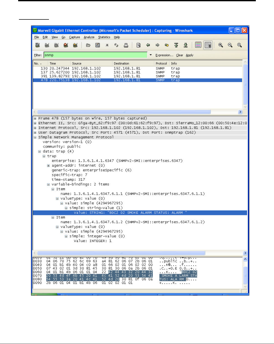Select the Value: INTEGER: 1 line

pyautogui.click(x=93, y=241)
